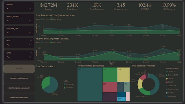Click Revenue by Year, Quarter and Hotel title

52,39
